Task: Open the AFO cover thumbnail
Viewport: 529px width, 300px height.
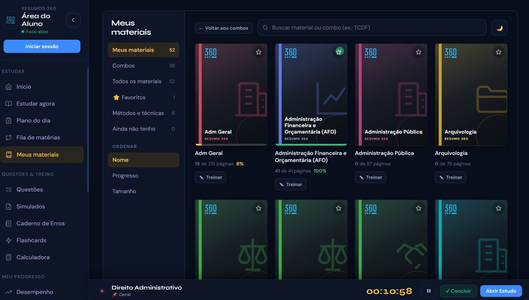Action: [x=311, y=94]
